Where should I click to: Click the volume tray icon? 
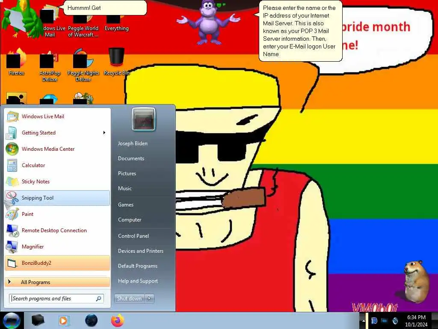tap(395, 320)
